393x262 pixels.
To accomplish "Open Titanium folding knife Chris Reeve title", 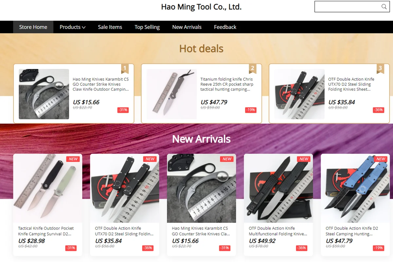I will (227, 84).
